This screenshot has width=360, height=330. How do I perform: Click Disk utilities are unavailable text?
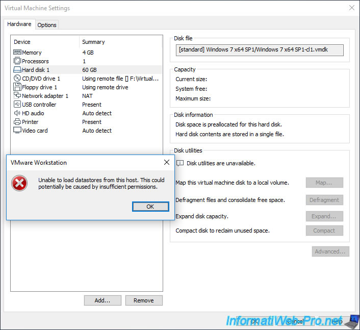[x=221, y=163]
